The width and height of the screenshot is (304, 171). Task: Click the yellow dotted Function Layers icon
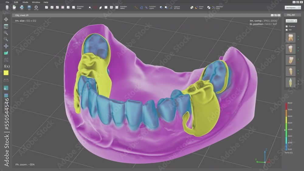click(136, 8)
